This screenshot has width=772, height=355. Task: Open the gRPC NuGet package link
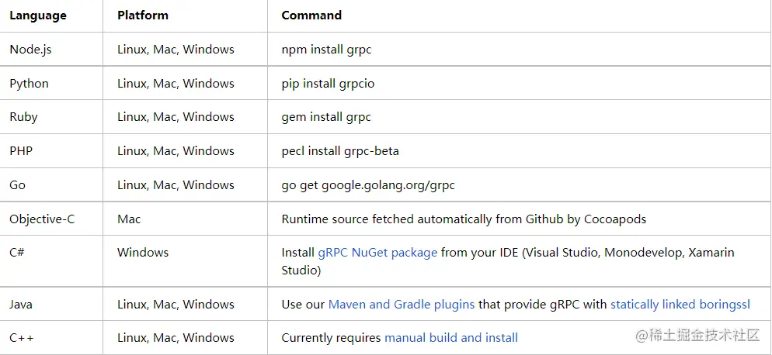[x=377, y=253]
